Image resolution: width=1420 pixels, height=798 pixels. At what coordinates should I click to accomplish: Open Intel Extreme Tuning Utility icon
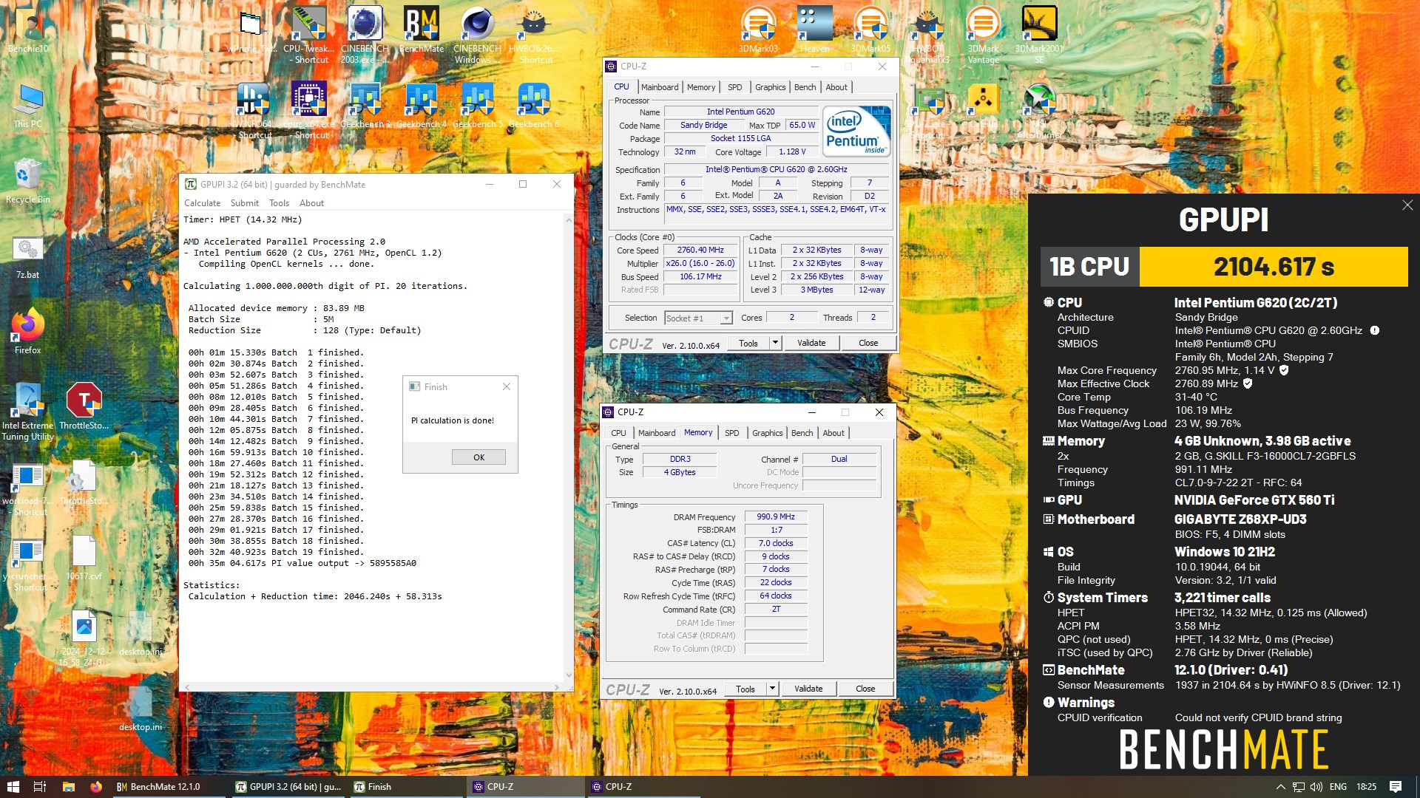click(x=28, y=411)
